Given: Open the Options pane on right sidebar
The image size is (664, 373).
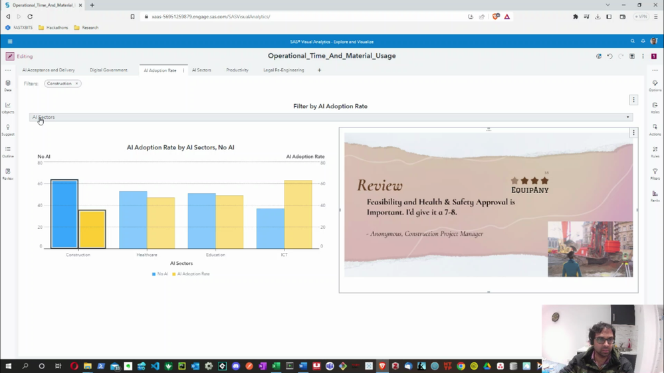Looking at the screenshot, I should (x=655, y=85).
